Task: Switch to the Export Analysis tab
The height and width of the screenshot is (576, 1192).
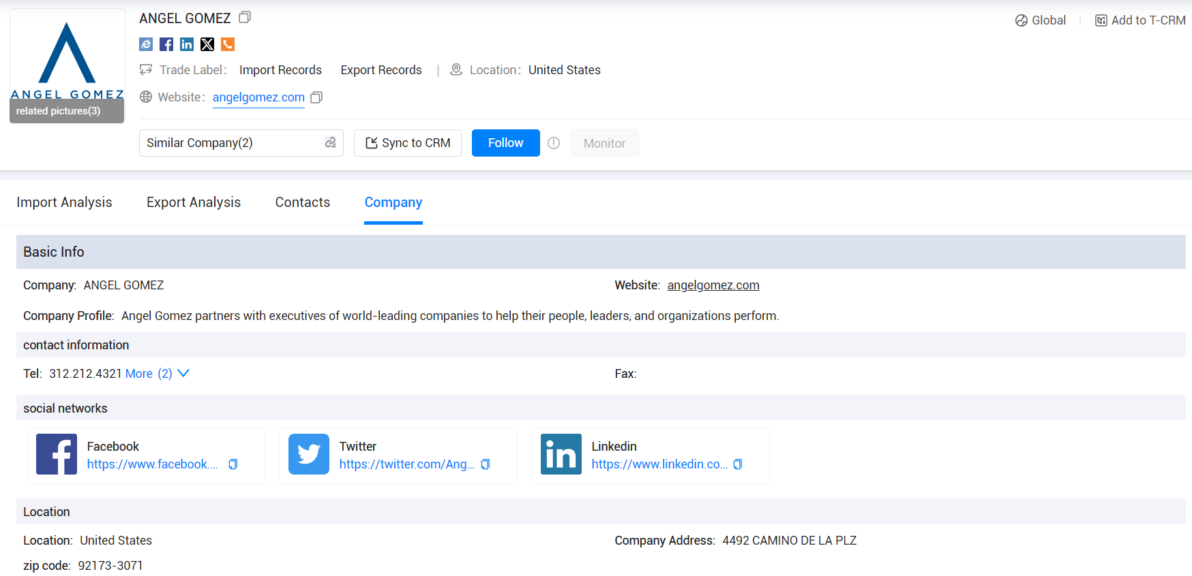Action: [x=194, y=202]
